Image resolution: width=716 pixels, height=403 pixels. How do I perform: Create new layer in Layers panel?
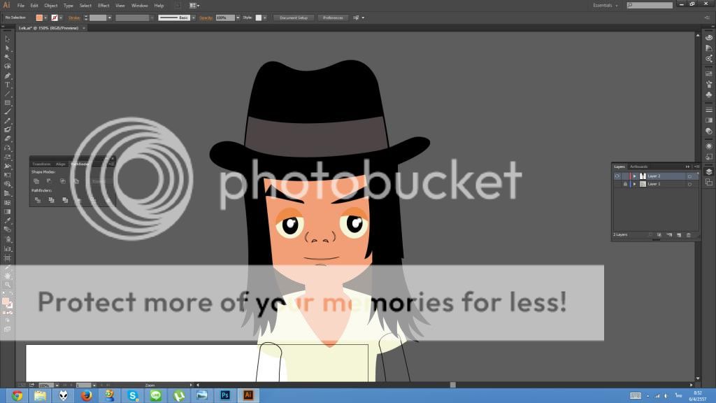pyautogui.click(x=679, y=235)
